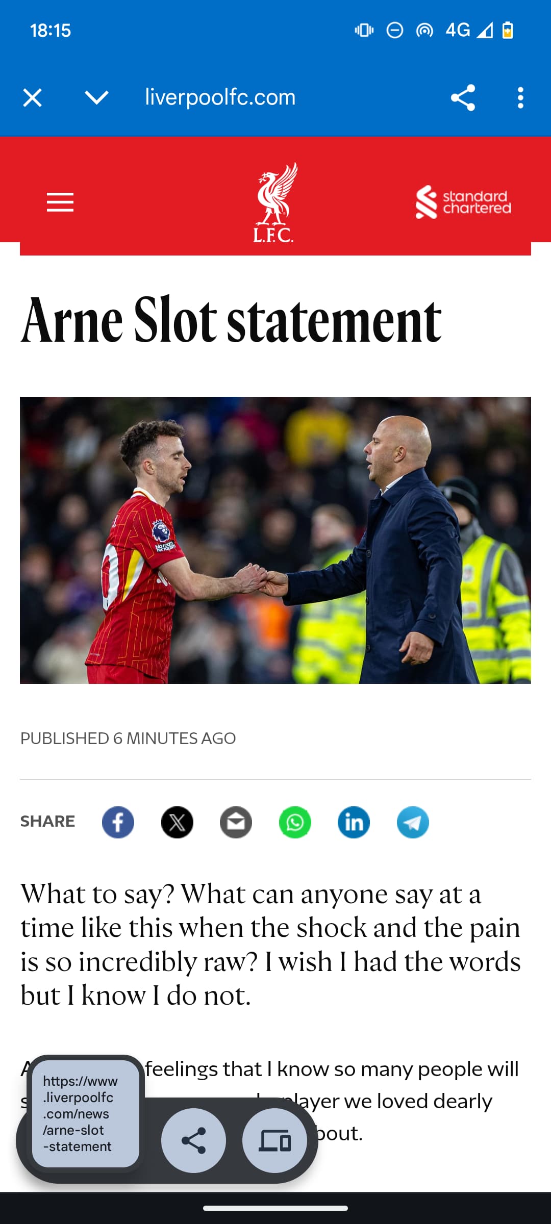Open the three-dot overflow menu
551x1224 pixels.
point(520,97)
